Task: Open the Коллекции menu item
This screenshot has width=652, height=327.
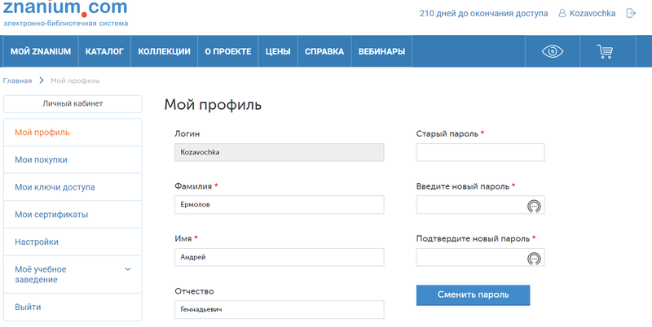Action: (164, 52)
